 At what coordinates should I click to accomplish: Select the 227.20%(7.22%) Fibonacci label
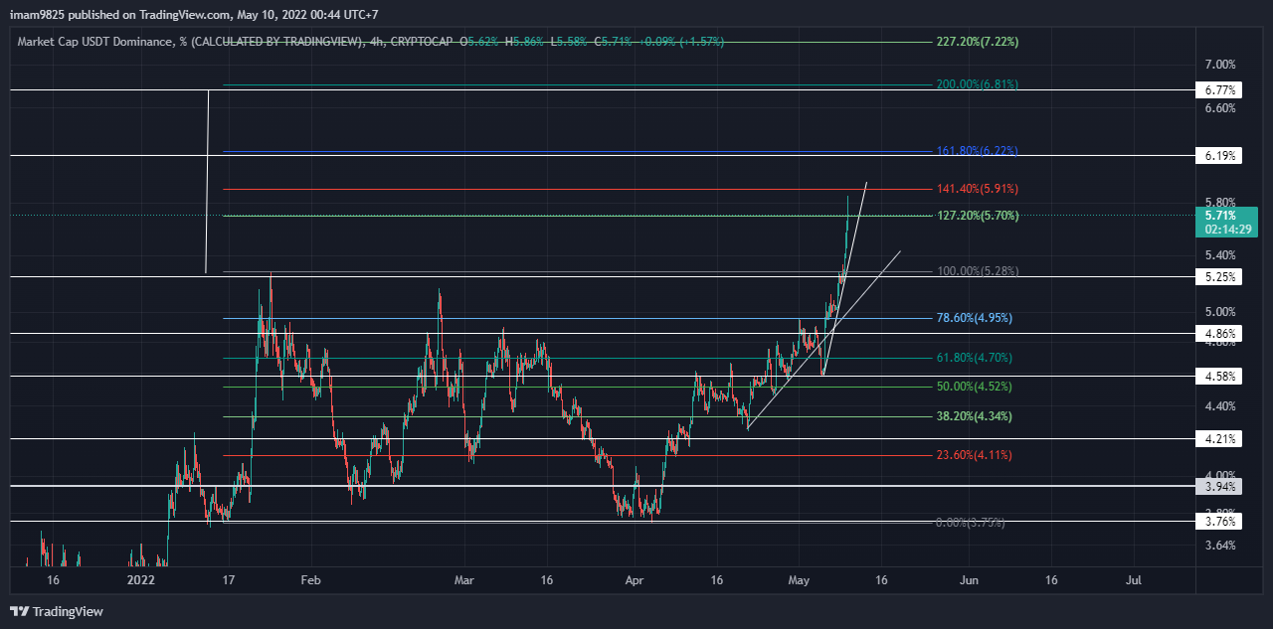(x=978, y=42)
